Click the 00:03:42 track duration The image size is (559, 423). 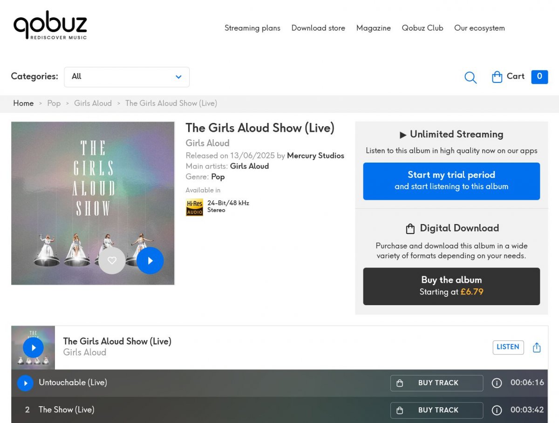coord(527,410)
